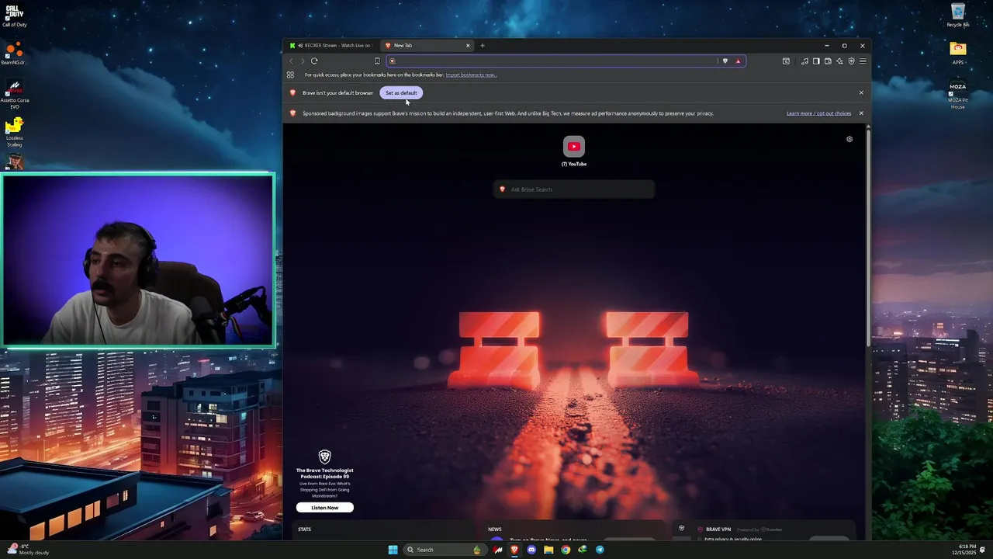Open File Explorer from the taskbar
Image resolution: width=993 pixels, height=559 pixels.
548,550
